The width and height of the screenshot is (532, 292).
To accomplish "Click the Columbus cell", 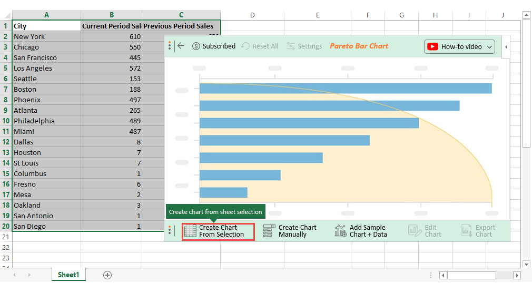I will tap(46, 173).
